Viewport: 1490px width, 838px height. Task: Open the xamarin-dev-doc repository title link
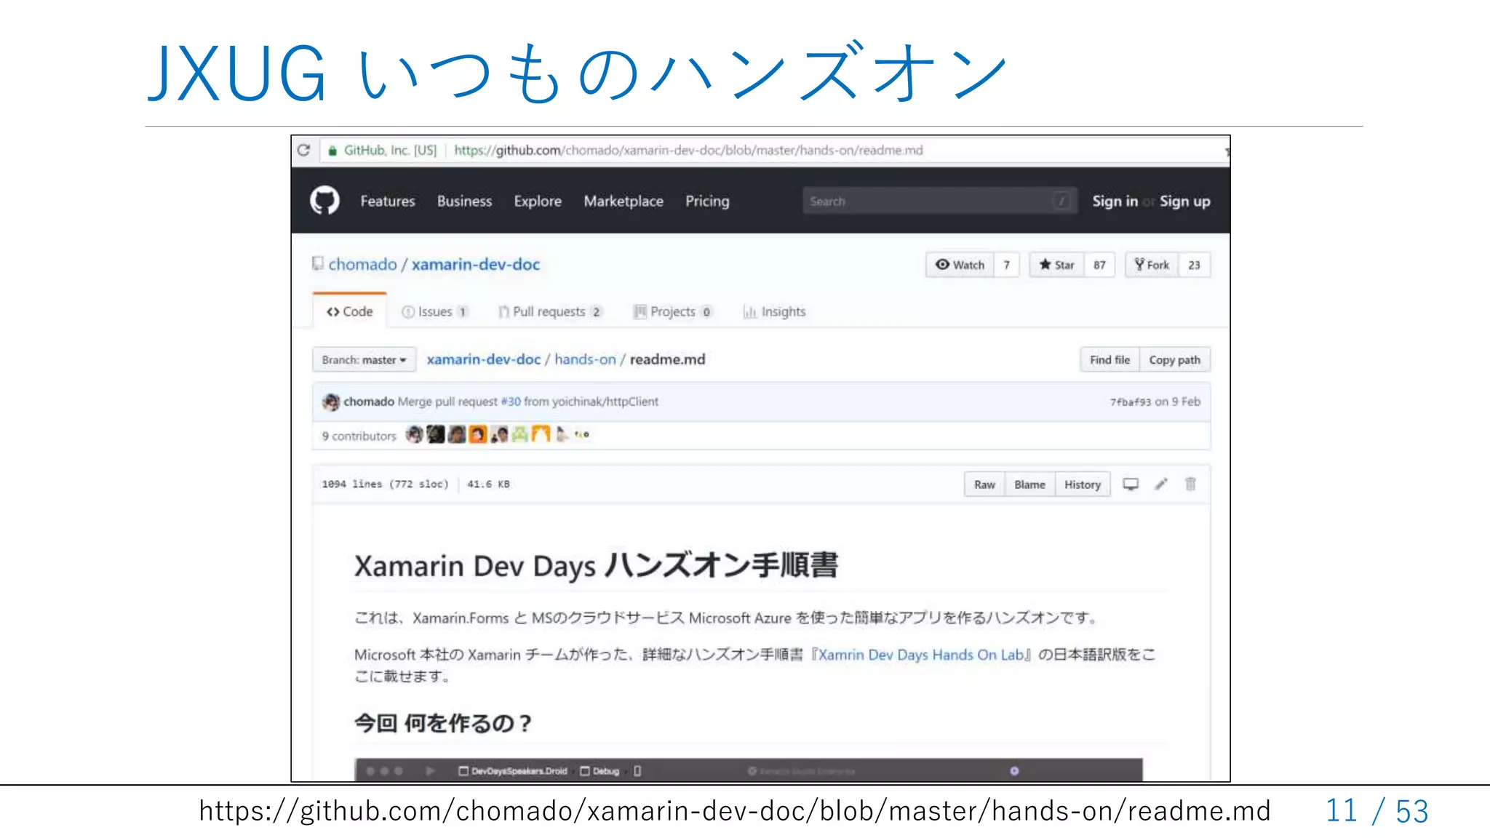476,264
